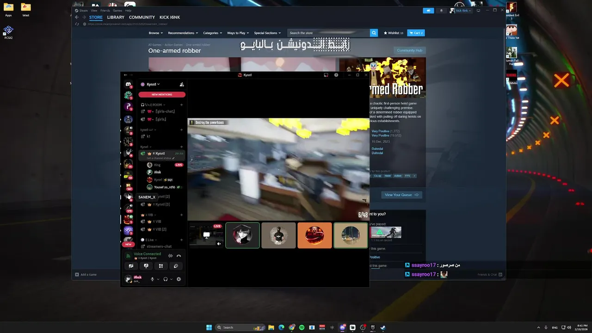Select the orange participant avatar tile
The width and height of the screenshot is (592, 333).
(x=314, y=235)
